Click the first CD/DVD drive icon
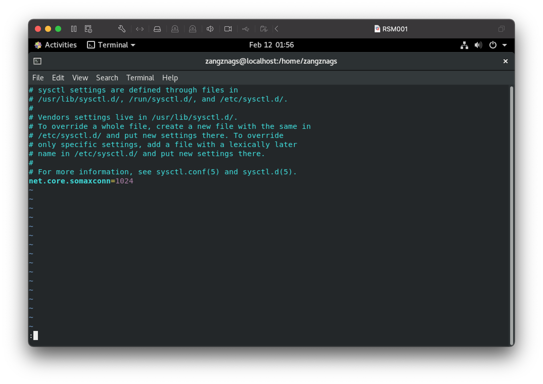543x384 pixels. click(175, 29)
